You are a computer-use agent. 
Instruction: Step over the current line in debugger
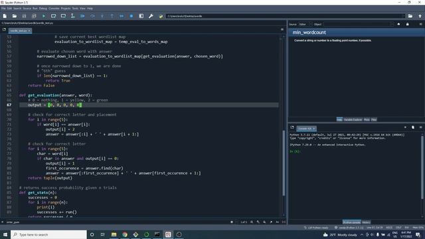pos(92,16)
